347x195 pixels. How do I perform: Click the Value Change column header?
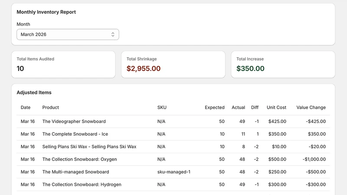coord(311,107)
